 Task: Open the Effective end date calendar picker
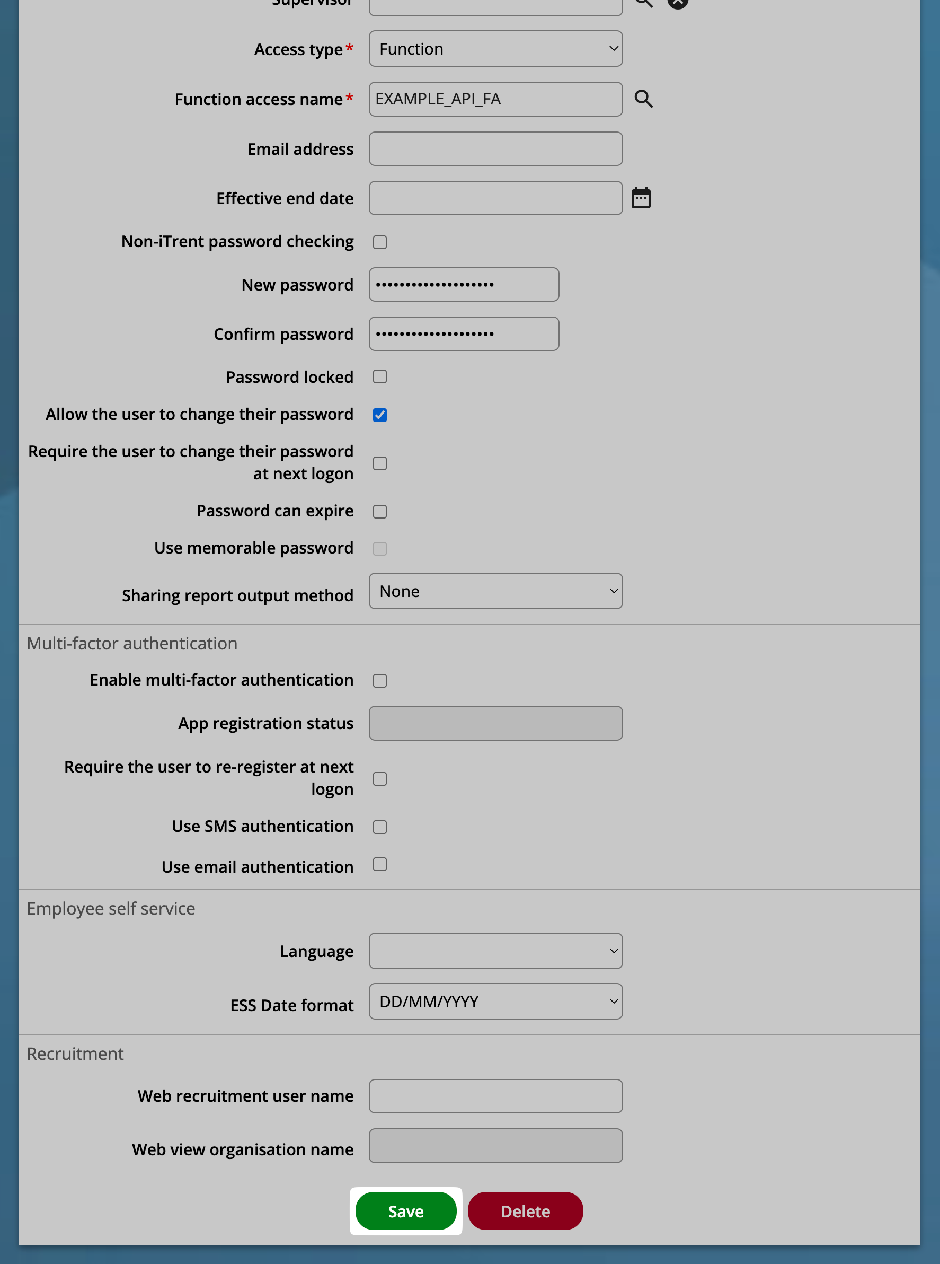pyautogui.click(x=641, y=198)
